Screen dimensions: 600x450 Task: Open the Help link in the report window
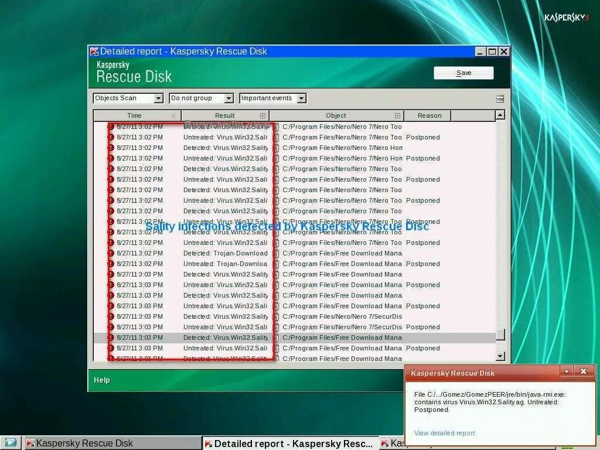point(102,380)
